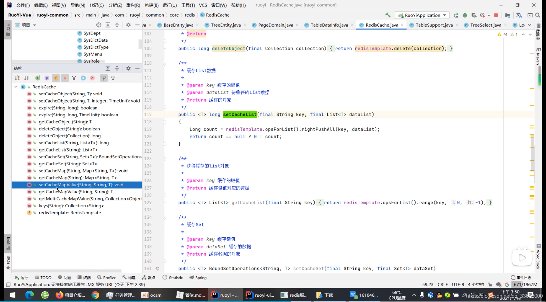Show hidden editor tabs dropdown arrow
Image resolution: width=546 pixels, height=302 pixels.
pyautogui.click(x=530, y=25)
